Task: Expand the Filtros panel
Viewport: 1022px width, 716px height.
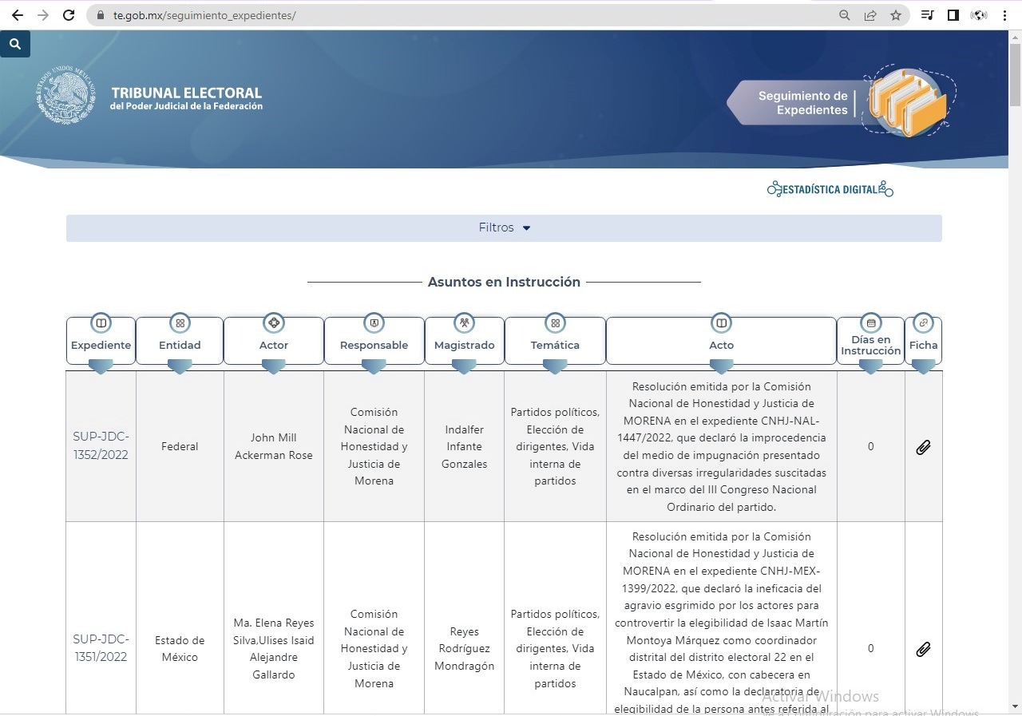Action: [x=504, y=228]
